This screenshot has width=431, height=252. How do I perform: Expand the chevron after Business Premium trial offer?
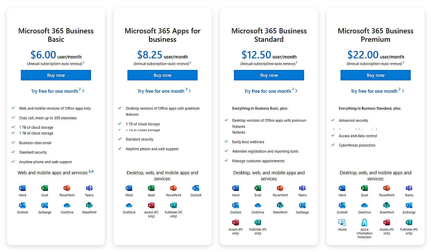(x=403, y=91)
